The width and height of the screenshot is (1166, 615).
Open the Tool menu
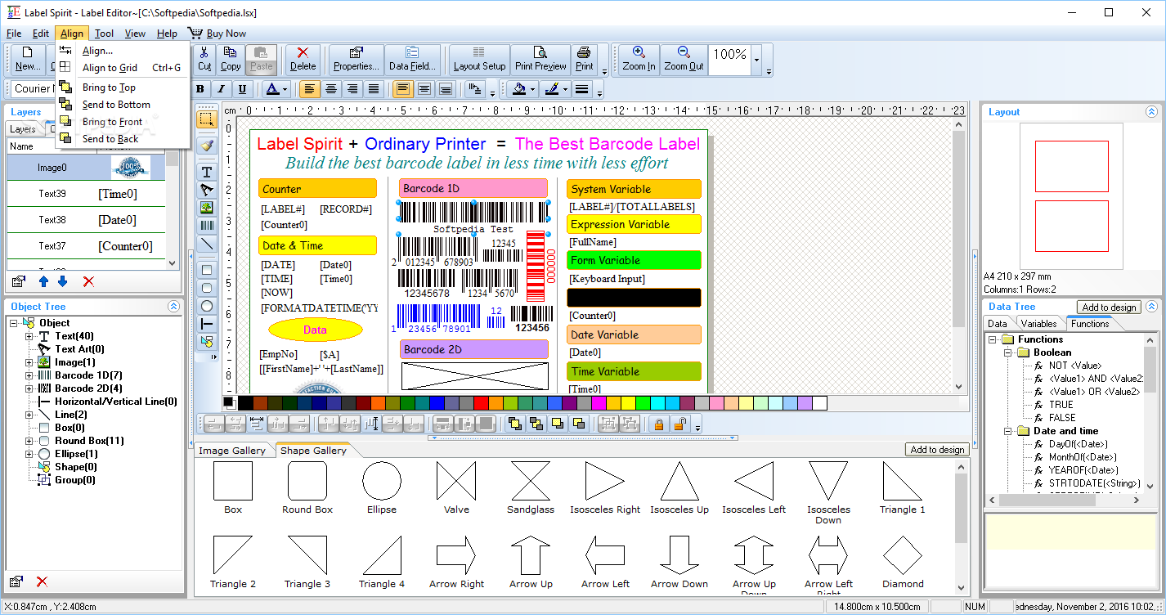(x=104, y=34)
